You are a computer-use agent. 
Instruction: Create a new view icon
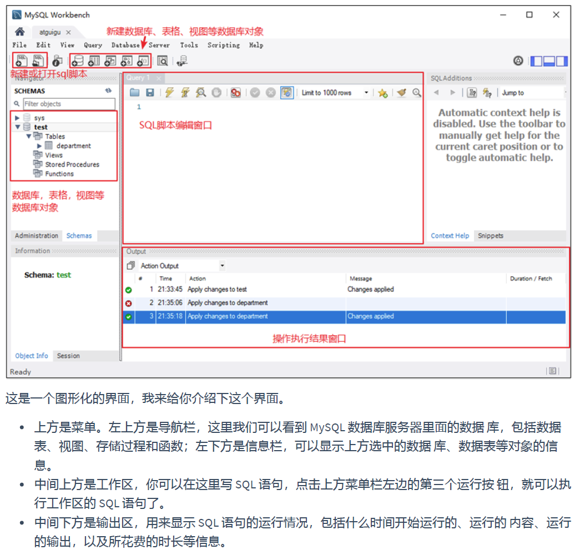(x=110, y=60)
